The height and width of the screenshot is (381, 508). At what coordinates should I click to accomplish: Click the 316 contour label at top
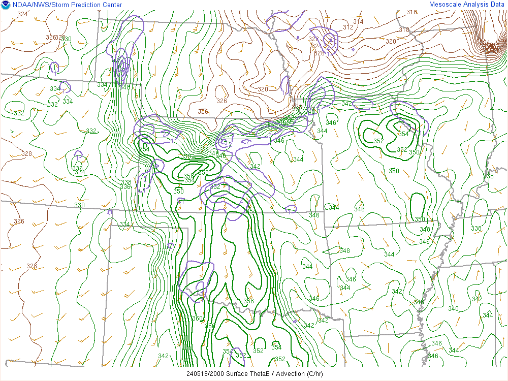[x=411, y=12]
